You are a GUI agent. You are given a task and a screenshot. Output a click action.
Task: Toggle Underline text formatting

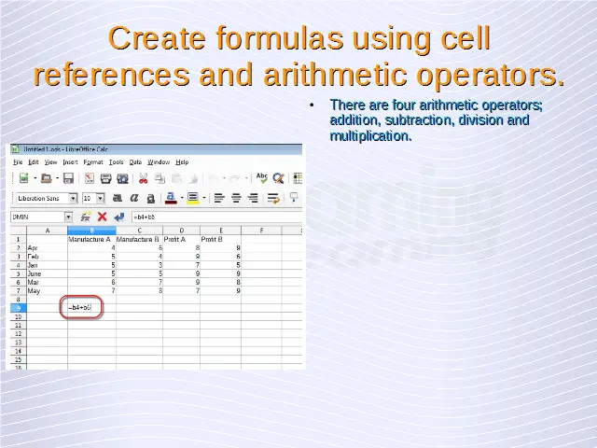pos(151,198)
